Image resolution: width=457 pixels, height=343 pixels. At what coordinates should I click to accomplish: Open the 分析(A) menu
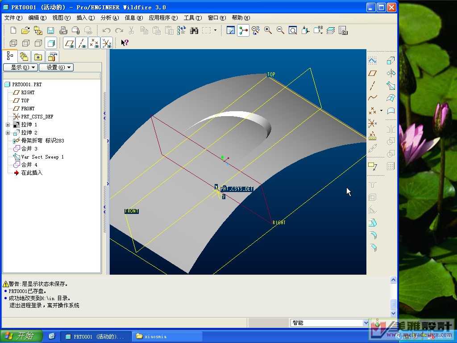tap(110, 18)
